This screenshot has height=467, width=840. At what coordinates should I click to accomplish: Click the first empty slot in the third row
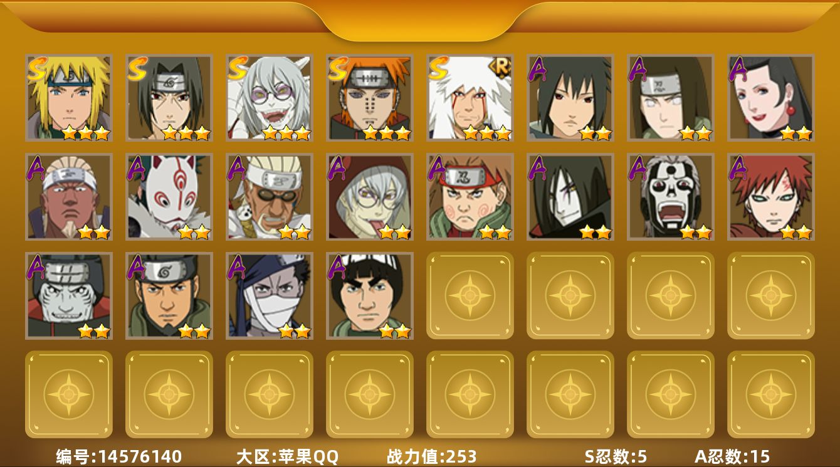coord(470,296)
